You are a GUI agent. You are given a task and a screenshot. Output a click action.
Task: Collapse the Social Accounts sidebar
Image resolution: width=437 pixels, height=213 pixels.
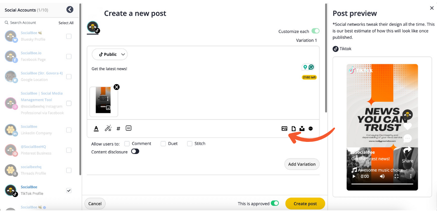(70, 10)
